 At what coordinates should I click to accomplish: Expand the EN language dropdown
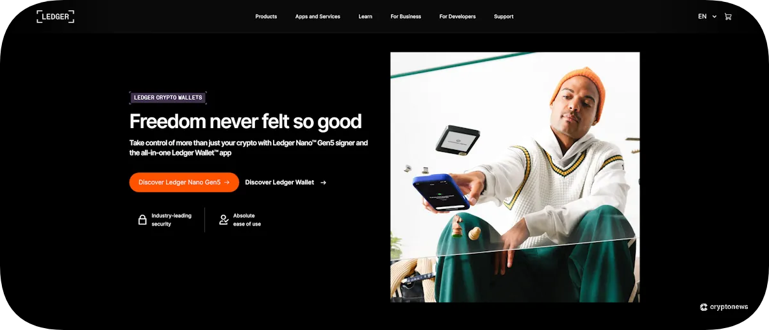tap(707, 17)
